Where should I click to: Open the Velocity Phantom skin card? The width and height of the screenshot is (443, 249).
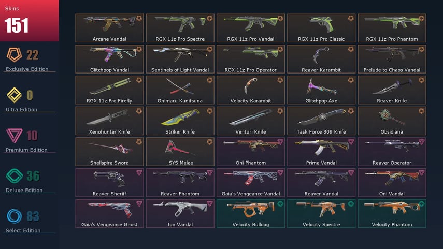[392, 213]
